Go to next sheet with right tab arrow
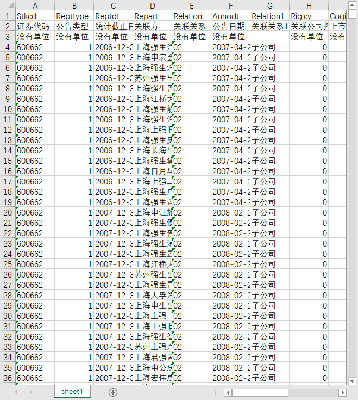The image size is (358, 400). 32,392
